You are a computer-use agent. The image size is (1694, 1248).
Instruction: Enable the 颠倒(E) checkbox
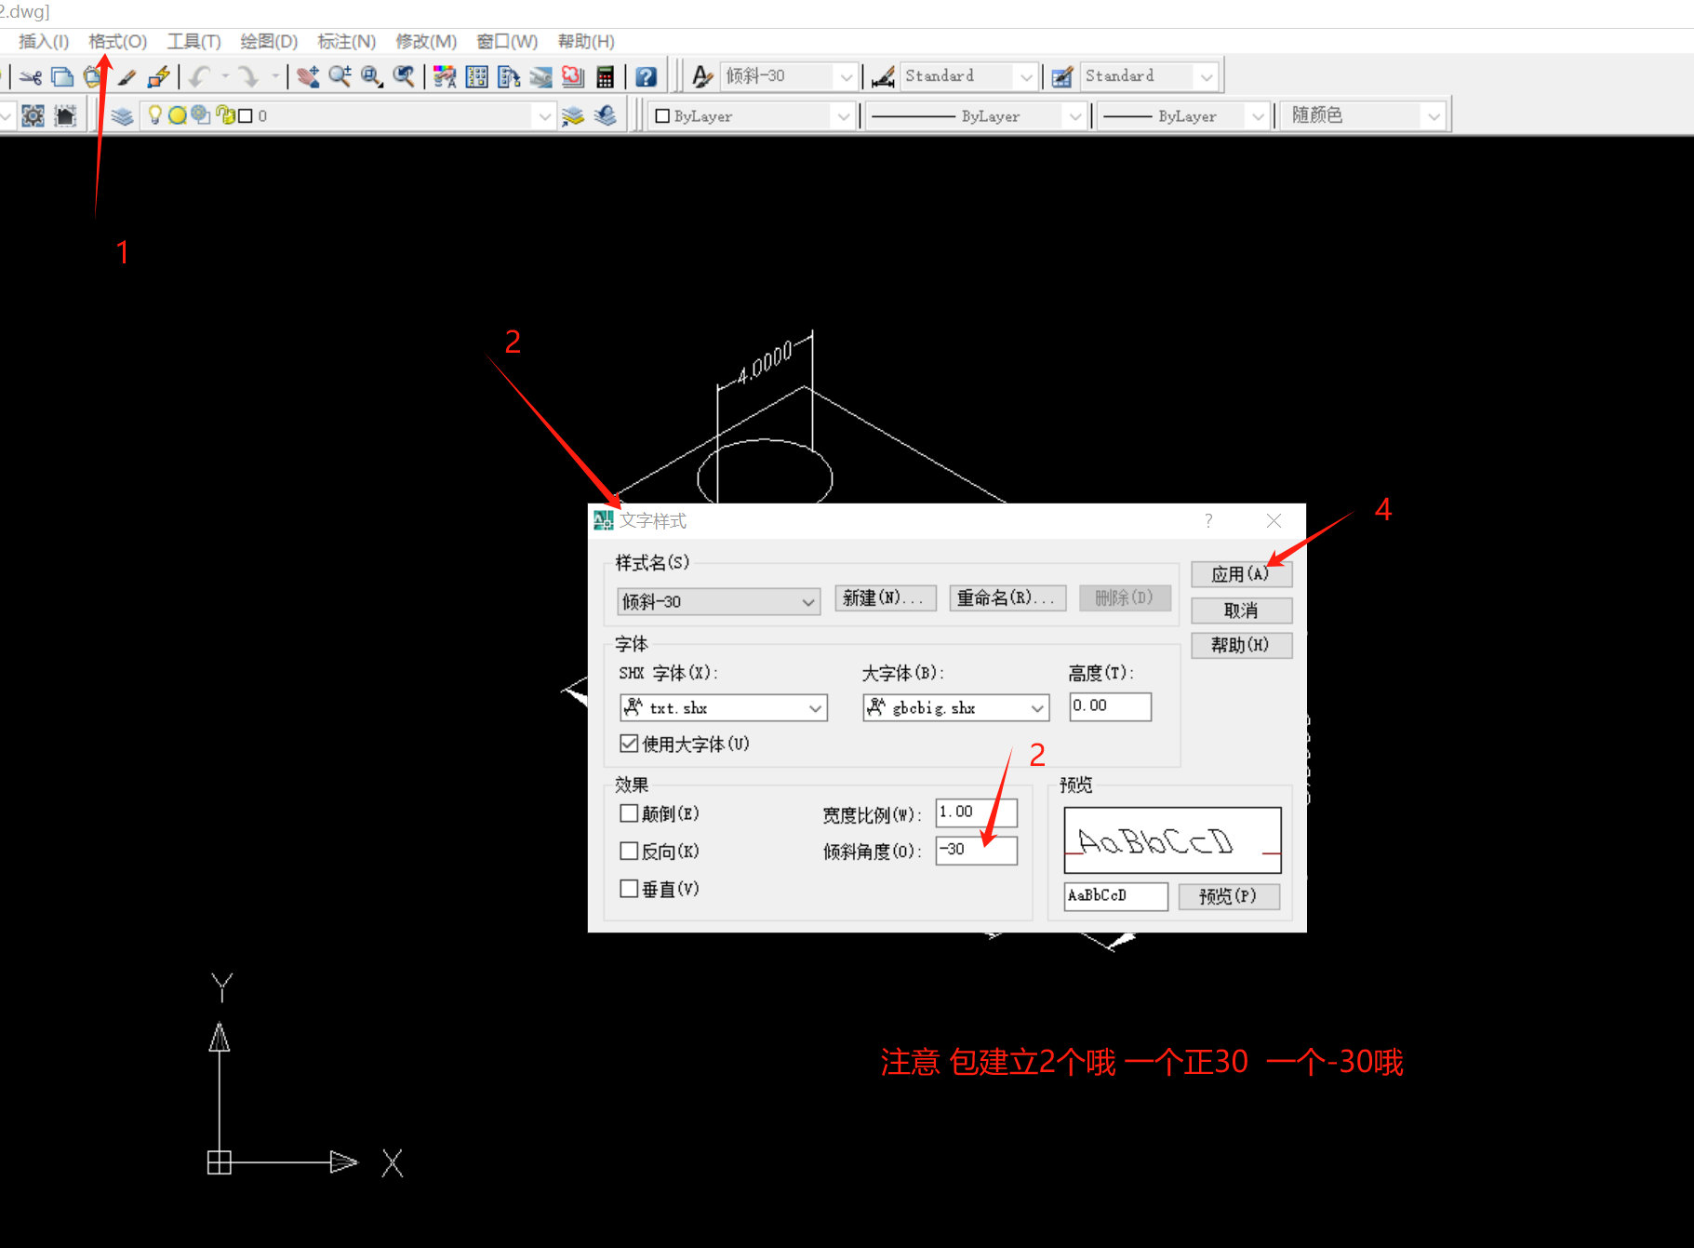click(x=629, y=813)
